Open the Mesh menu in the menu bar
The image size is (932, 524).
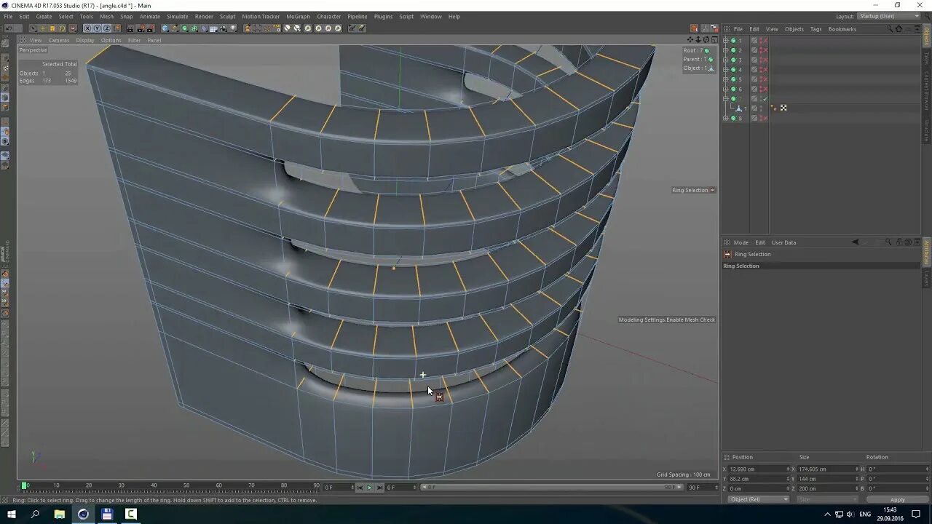pos(106,16)
